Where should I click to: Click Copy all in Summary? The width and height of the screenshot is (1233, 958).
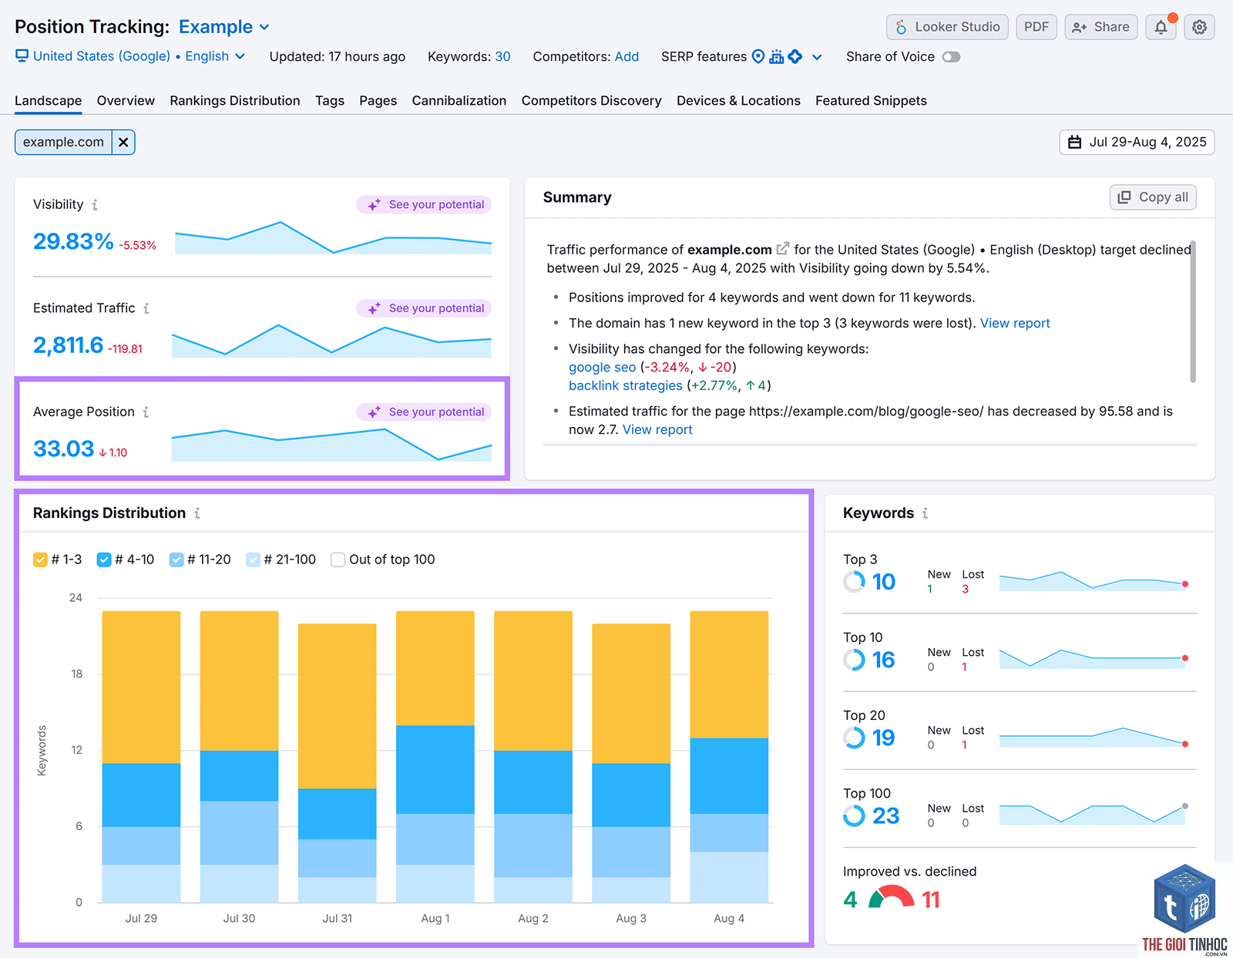tap(1153, 197)
